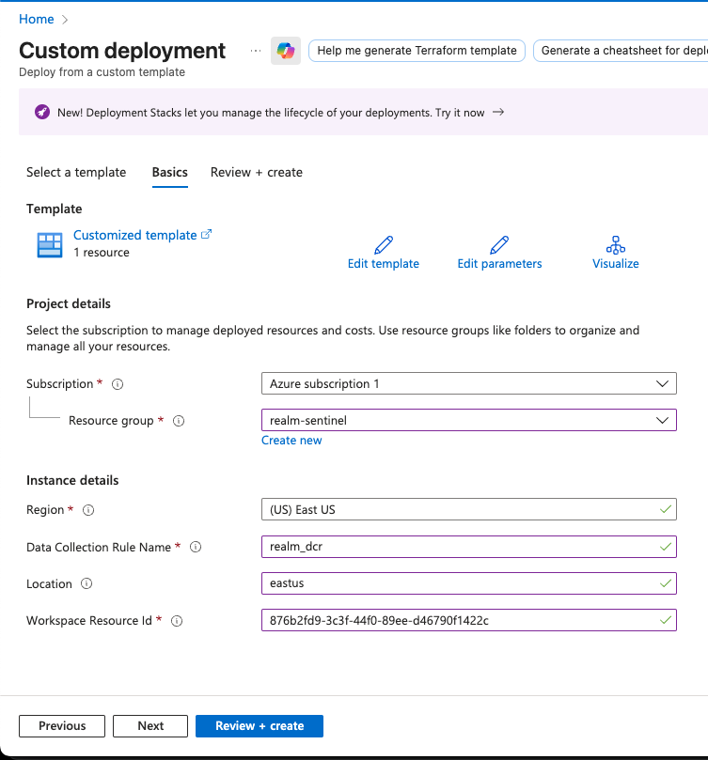Click the Customized template grid icon
Image resolution: width=708 pixels, height=760 pixels.
pos(49,244)
